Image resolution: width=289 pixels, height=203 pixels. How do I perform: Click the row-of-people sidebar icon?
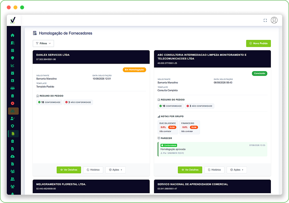click(x=12, y=88)
